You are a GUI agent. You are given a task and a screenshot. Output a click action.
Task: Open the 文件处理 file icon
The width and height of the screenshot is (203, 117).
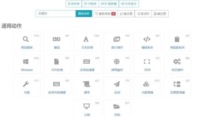tap(56, 61)
